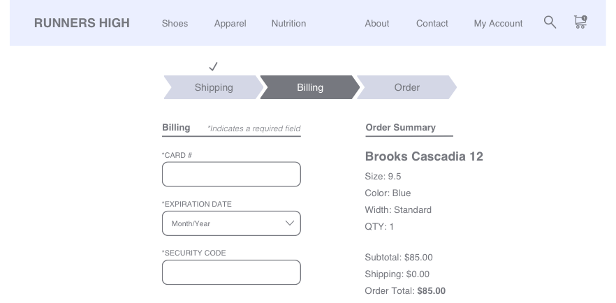
Task: Go to My Account
Action: coord(498,23)
